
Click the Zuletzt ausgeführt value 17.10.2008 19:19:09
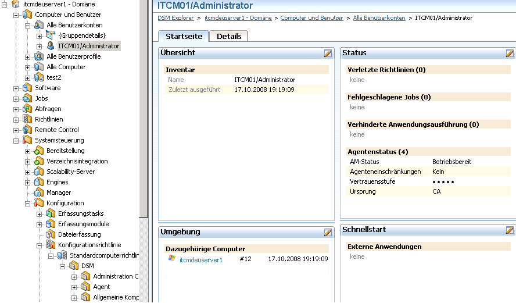pyautogui.click(x=264, y=90)
